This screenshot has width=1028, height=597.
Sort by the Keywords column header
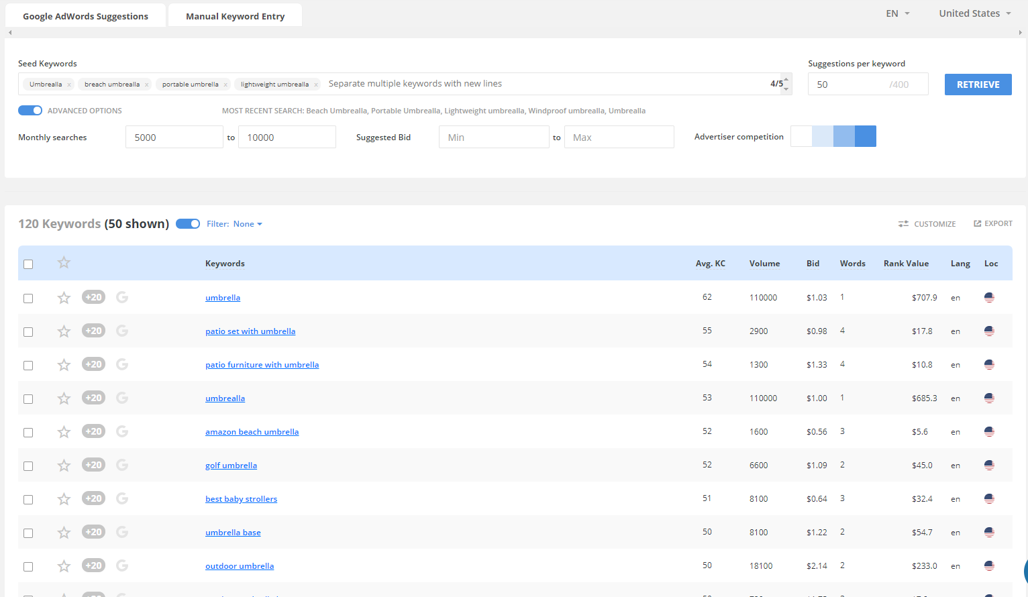tap(225, 264)
